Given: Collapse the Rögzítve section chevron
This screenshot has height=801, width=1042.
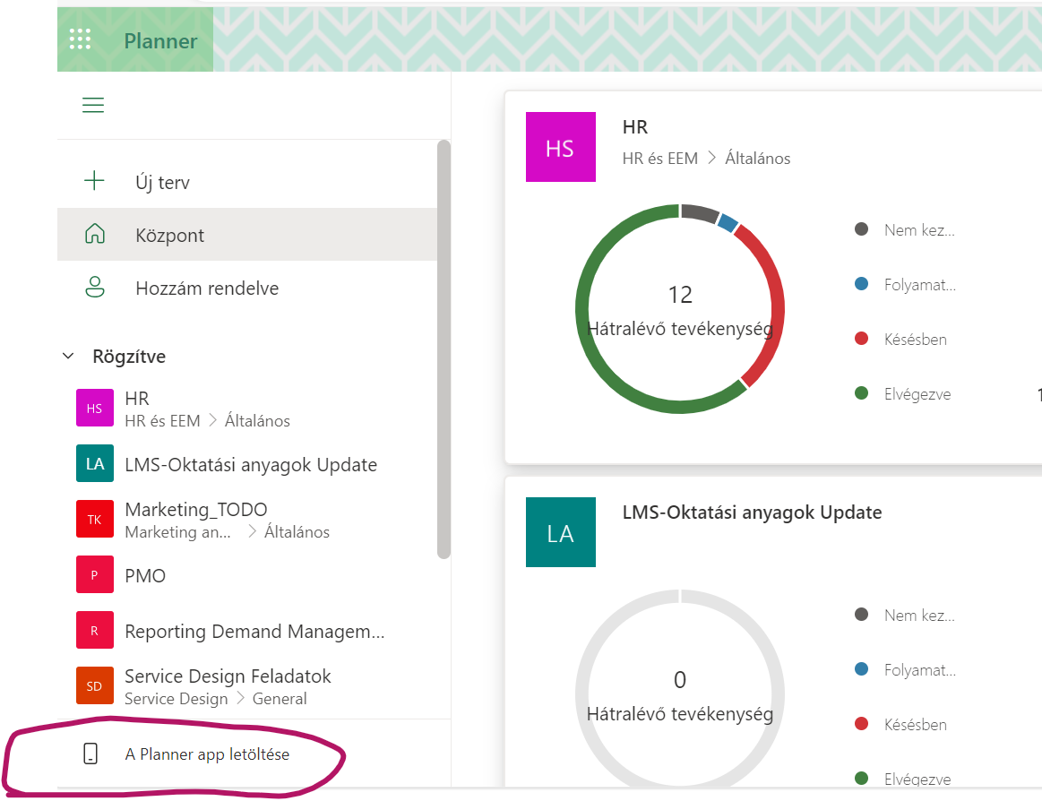Looking at the screenshot, I should tap(68, 356).
